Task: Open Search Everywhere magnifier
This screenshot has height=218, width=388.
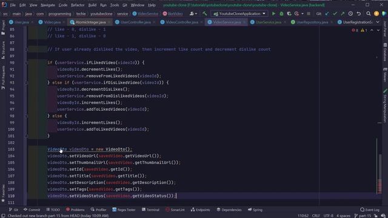Action: pos(369,13)
